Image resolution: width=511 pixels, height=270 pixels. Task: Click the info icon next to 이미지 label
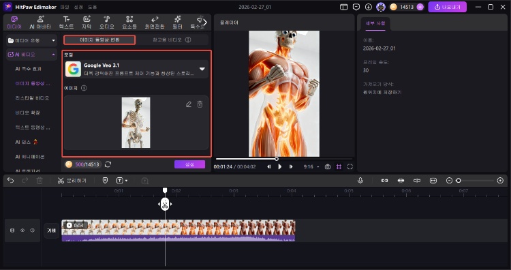pyautogui.click(x=84, y=88)
